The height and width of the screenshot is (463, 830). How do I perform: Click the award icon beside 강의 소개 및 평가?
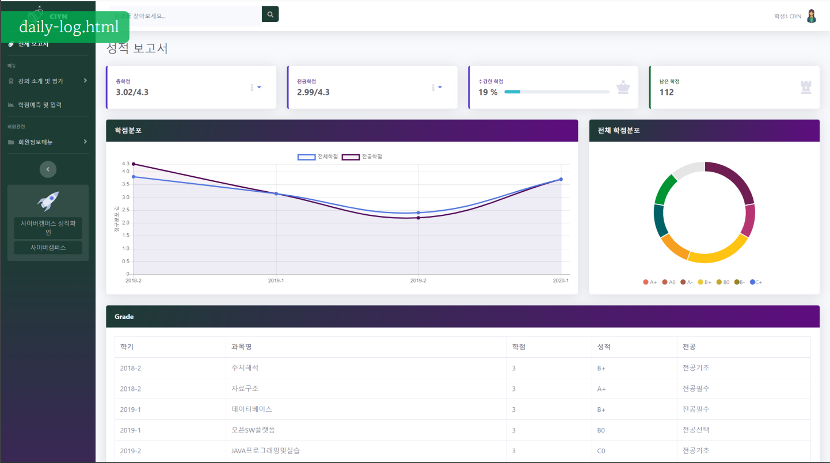click(11, 81)
